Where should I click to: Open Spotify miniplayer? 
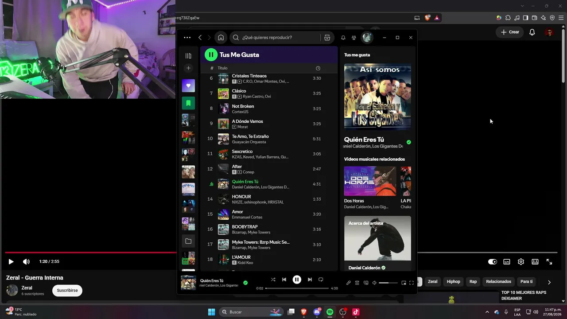tap(404, 283)
